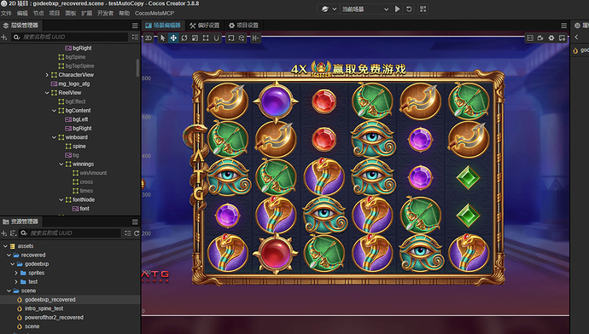
Task: Open the 面板 menu
Action: point(71,13)
